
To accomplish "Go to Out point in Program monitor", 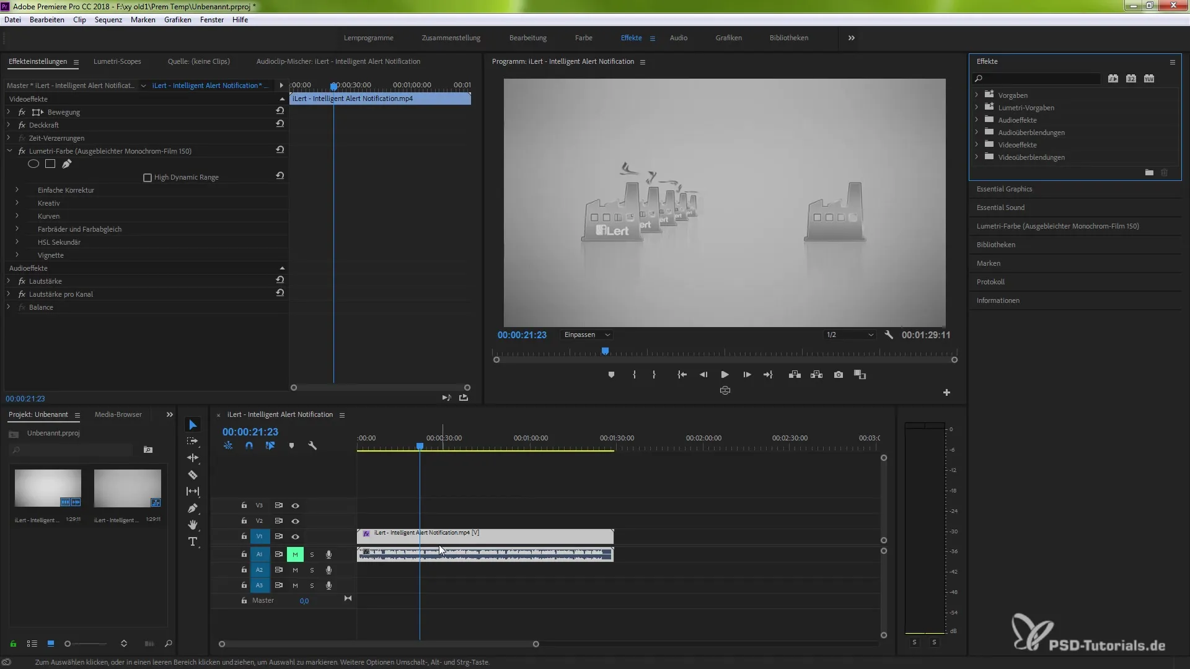I will 769,375.
